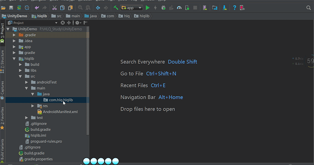Click the Cut scissors icon in toolbar
314x165 pixels.
pos(54,7)
